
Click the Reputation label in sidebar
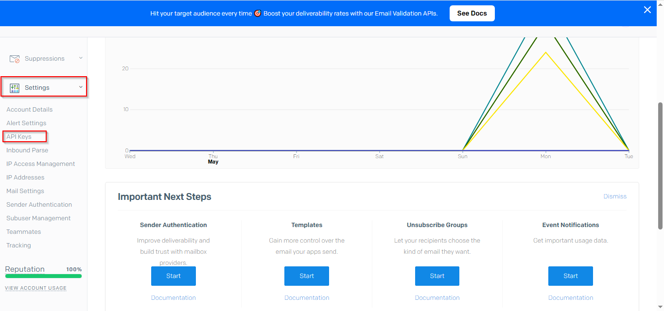(x=25, y=269)
